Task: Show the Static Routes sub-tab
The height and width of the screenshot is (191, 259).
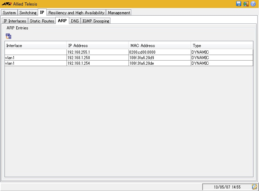Action: tap(42, 21)
